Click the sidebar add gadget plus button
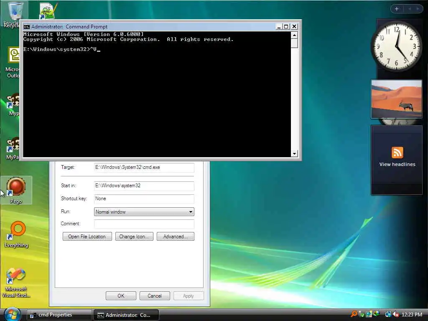 pyautogui.click(x=397, y=9)
